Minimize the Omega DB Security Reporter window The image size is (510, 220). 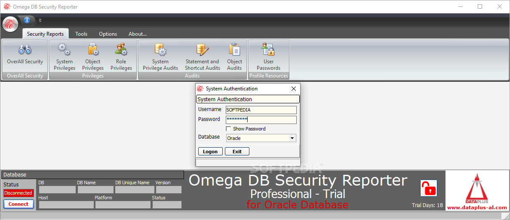pos(460,6)
